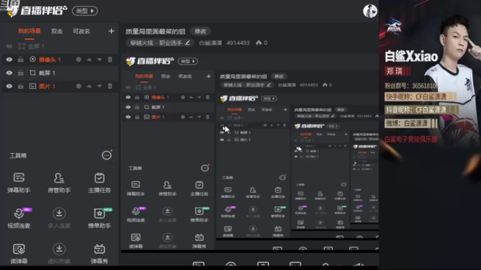Open the 工具箱 more options icon
Image resolution: width=481 pixels, height=270 pixels.
(106, 155)
